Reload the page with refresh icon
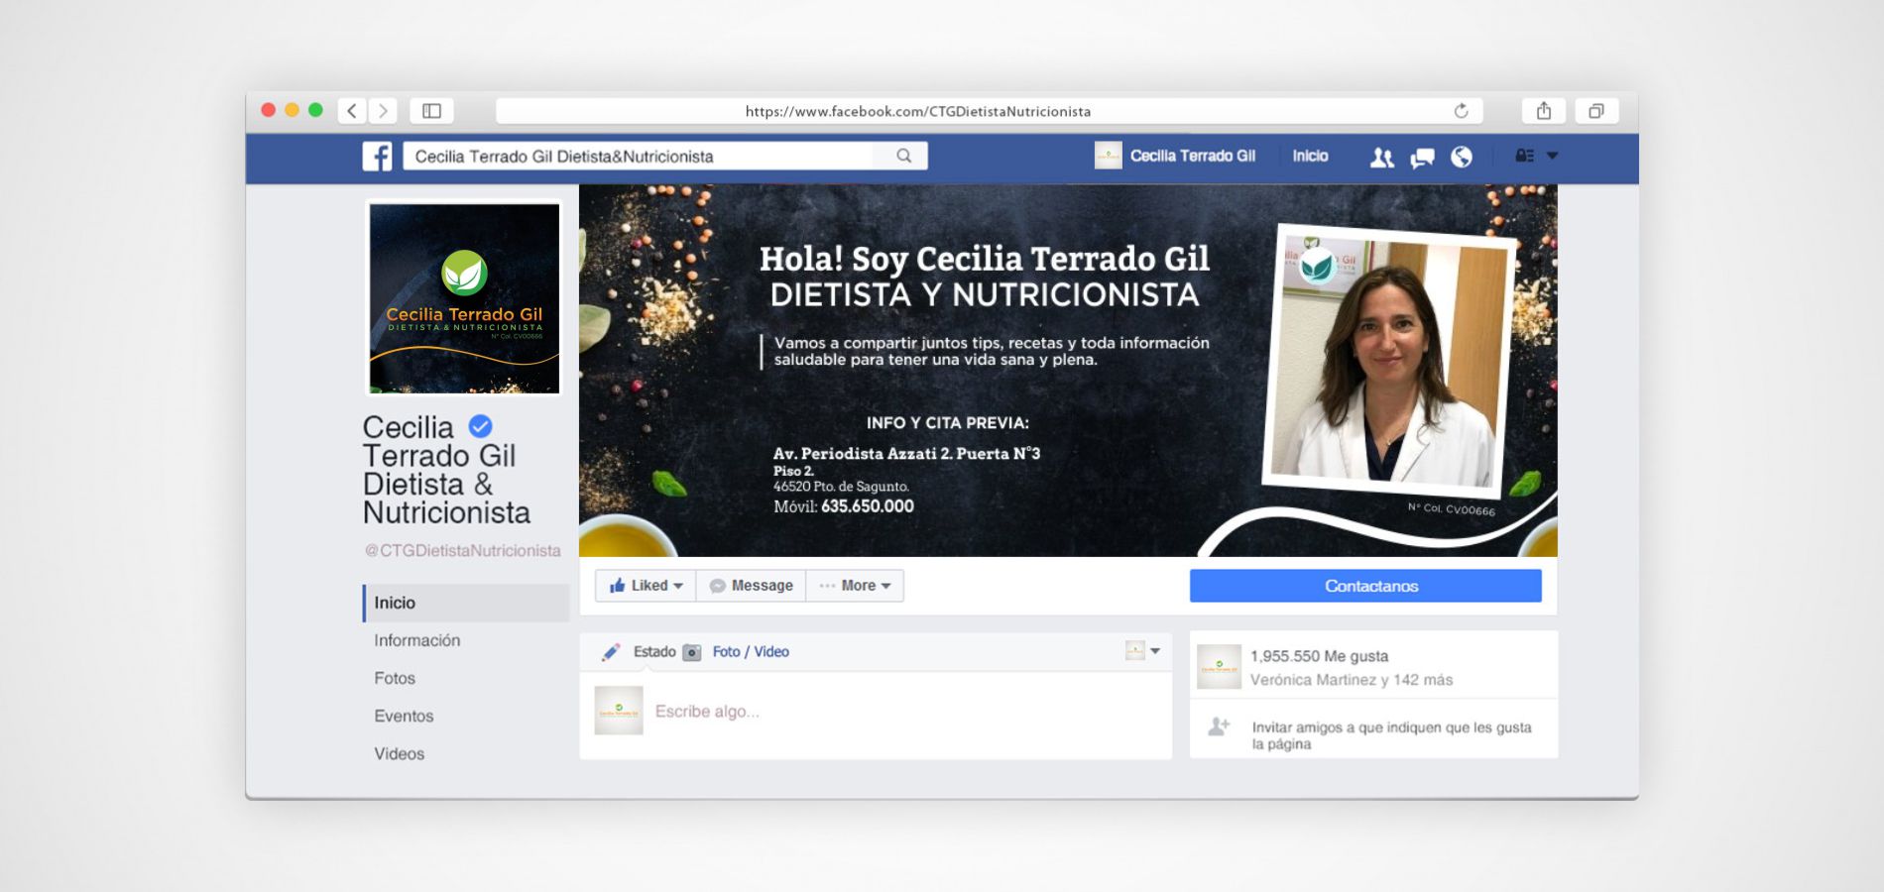1884x892 pixels. [x=1461, y=111]
